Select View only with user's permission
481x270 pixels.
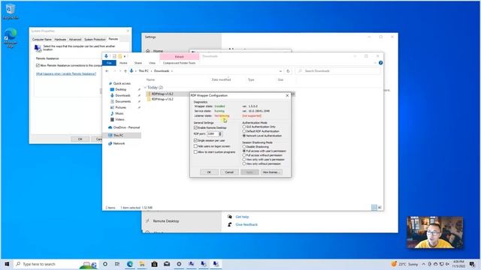pyautogui.click(x=244, y=160)
